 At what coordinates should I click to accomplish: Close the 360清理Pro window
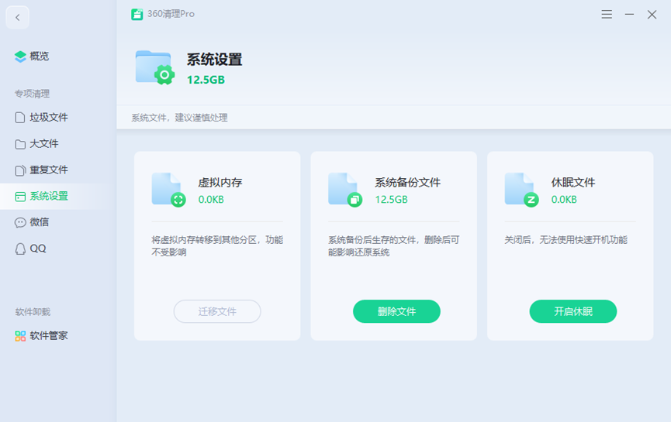(x=652, y=15)
